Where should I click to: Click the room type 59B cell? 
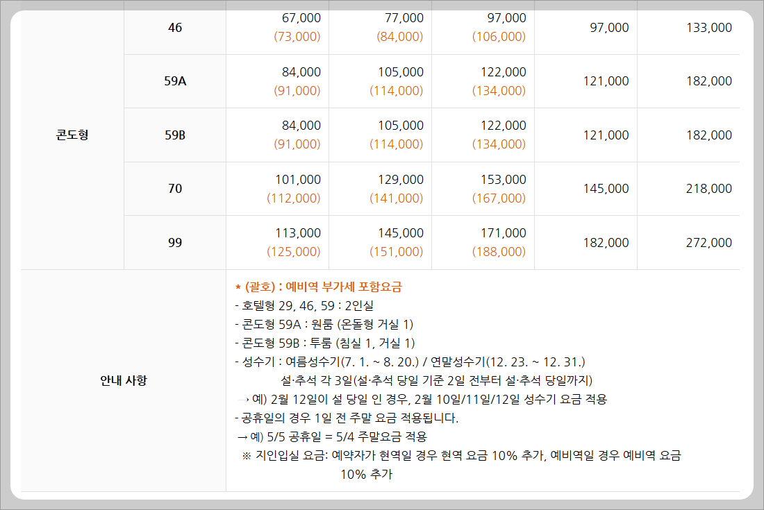coord(174,135)
